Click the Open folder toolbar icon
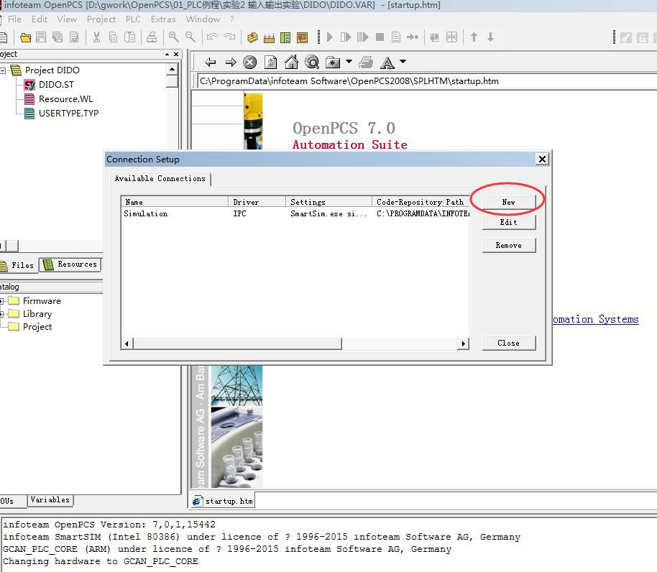 point(26,37)
